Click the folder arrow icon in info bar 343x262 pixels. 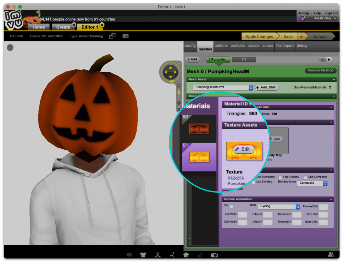pyautogui.click(x=125, y=36)
